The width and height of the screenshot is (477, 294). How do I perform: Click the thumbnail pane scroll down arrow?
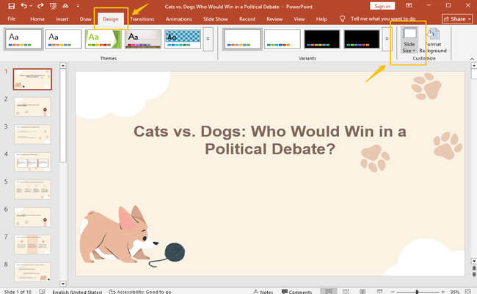[x=63, y=284]
